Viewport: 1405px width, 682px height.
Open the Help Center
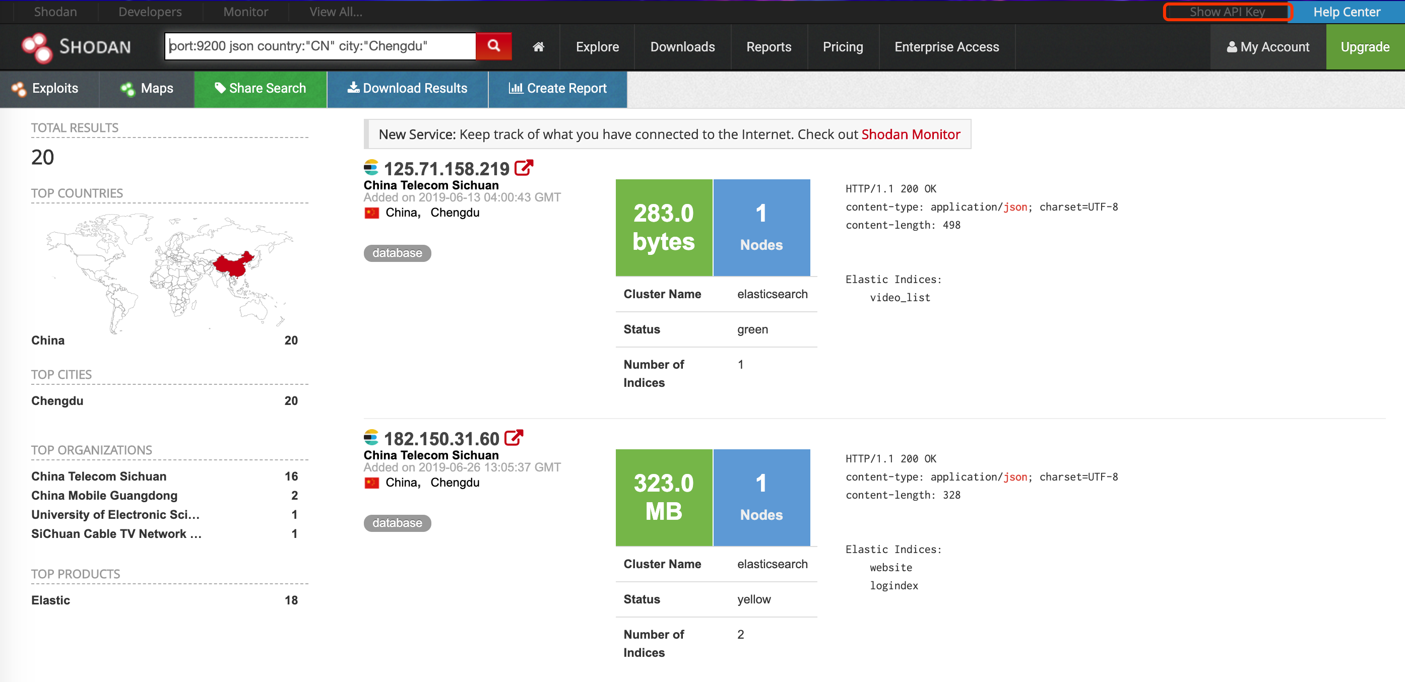(x=1347, y=12)
